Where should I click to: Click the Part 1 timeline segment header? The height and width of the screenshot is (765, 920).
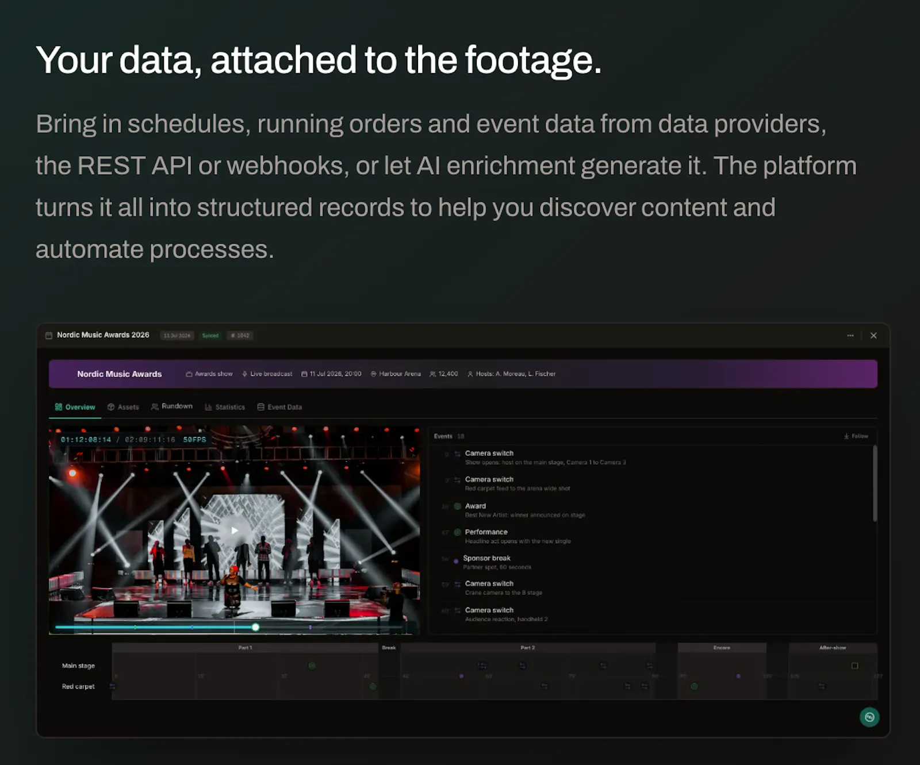(x=245, y=648)
